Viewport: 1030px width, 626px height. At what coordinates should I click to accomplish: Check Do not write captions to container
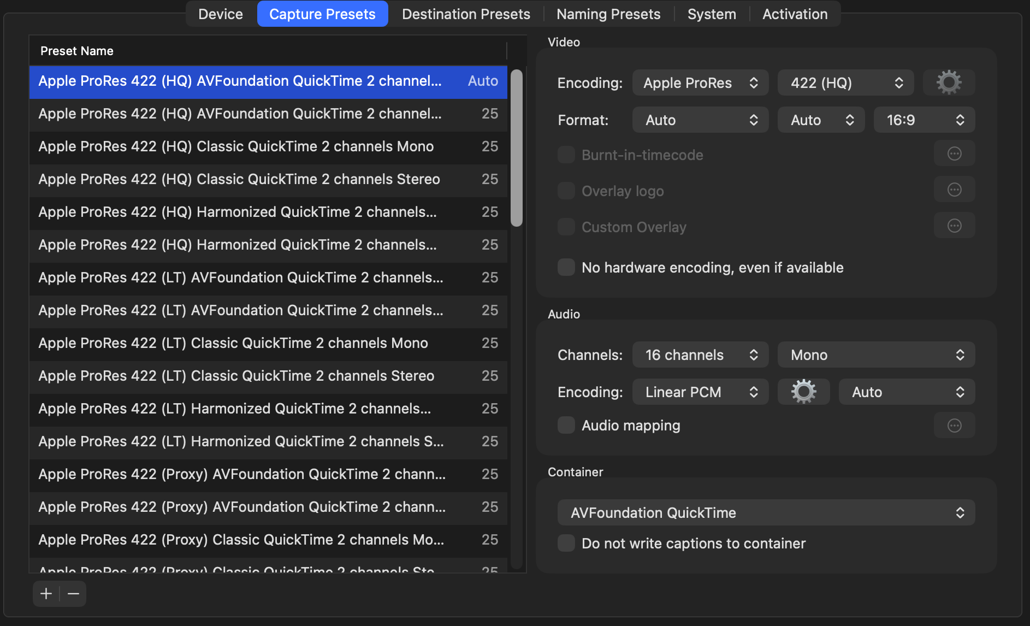[x=566, y=543]
